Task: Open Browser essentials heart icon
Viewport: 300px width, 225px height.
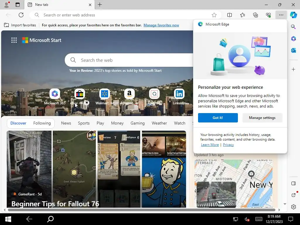Action: click(268, 15)
